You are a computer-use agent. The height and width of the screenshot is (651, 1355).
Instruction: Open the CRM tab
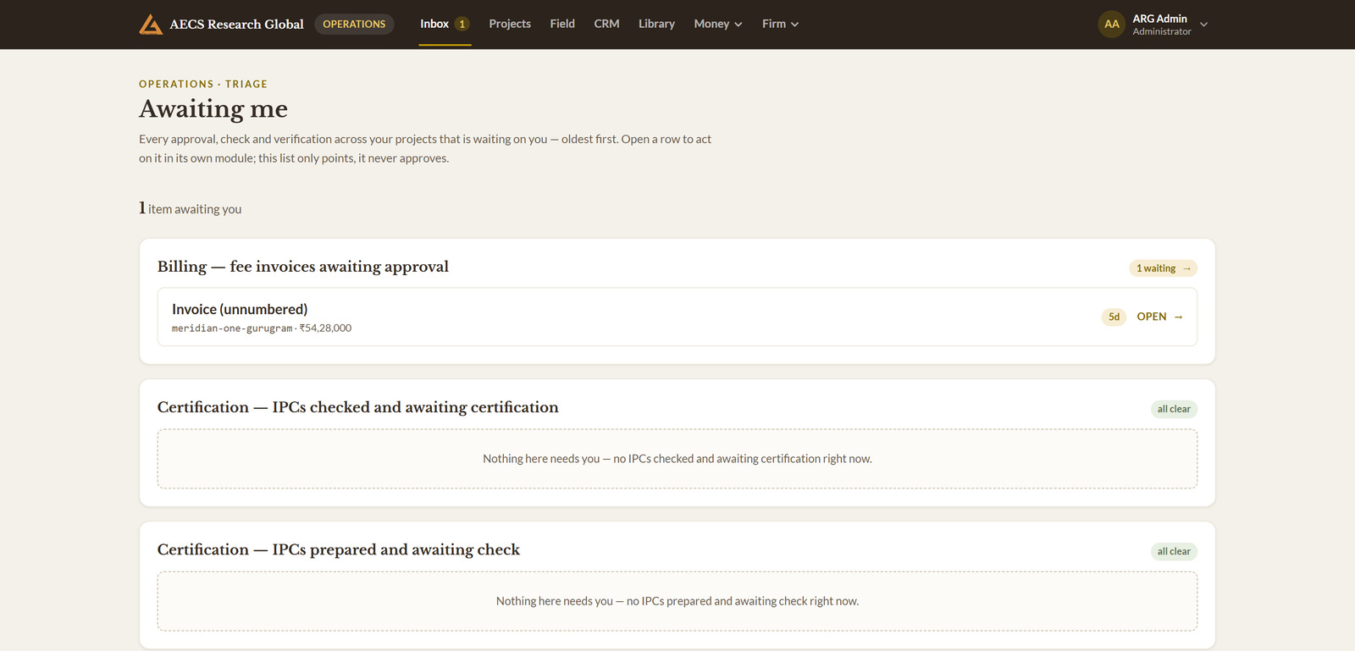pyautogui.click(x=606, y=24)
